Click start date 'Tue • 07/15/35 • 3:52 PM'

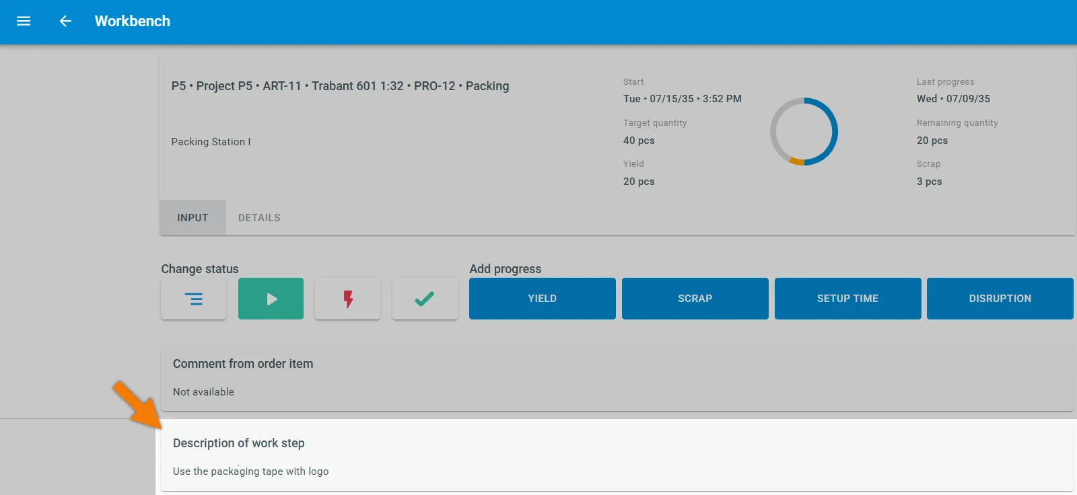683,99
